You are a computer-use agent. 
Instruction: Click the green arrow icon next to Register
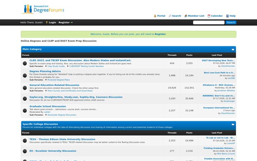point(72,23)
